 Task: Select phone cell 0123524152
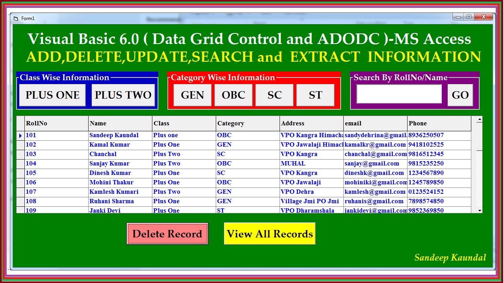click(x=439, y=192)
